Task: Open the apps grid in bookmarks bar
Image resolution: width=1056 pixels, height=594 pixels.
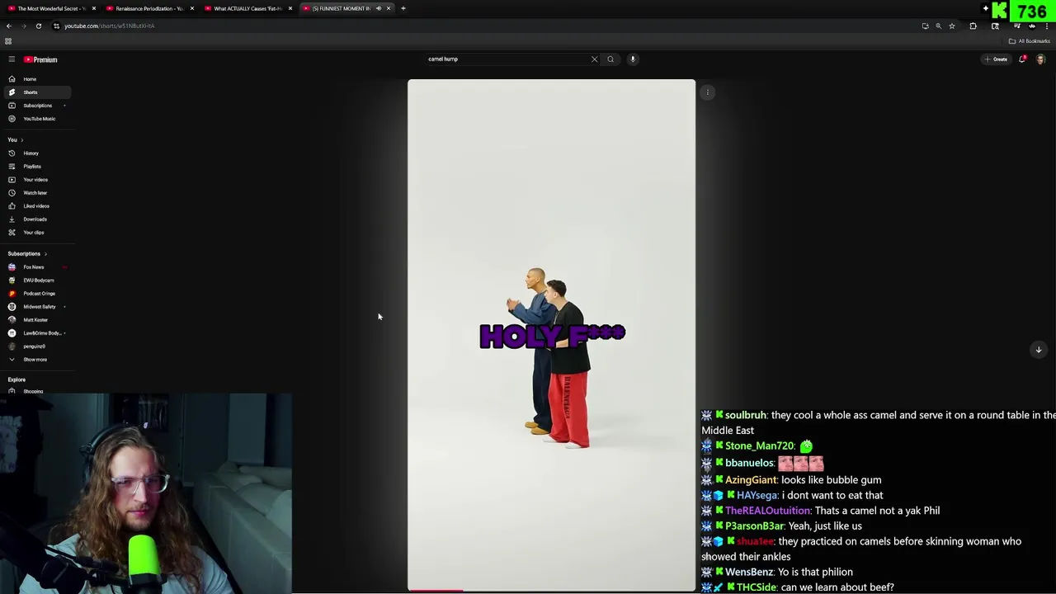Action: [8, 41]
